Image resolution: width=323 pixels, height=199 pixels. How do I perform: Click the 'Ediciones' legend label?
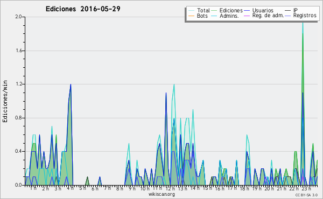coord(231,10)
